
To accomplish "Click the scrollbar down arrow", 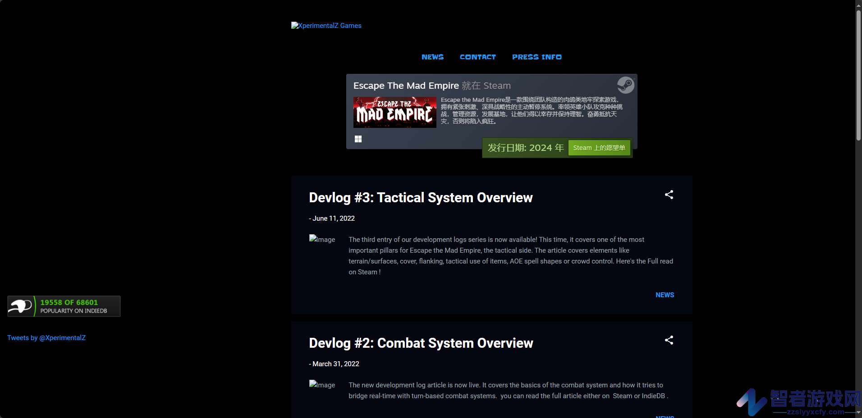I will tap(858, 413).
